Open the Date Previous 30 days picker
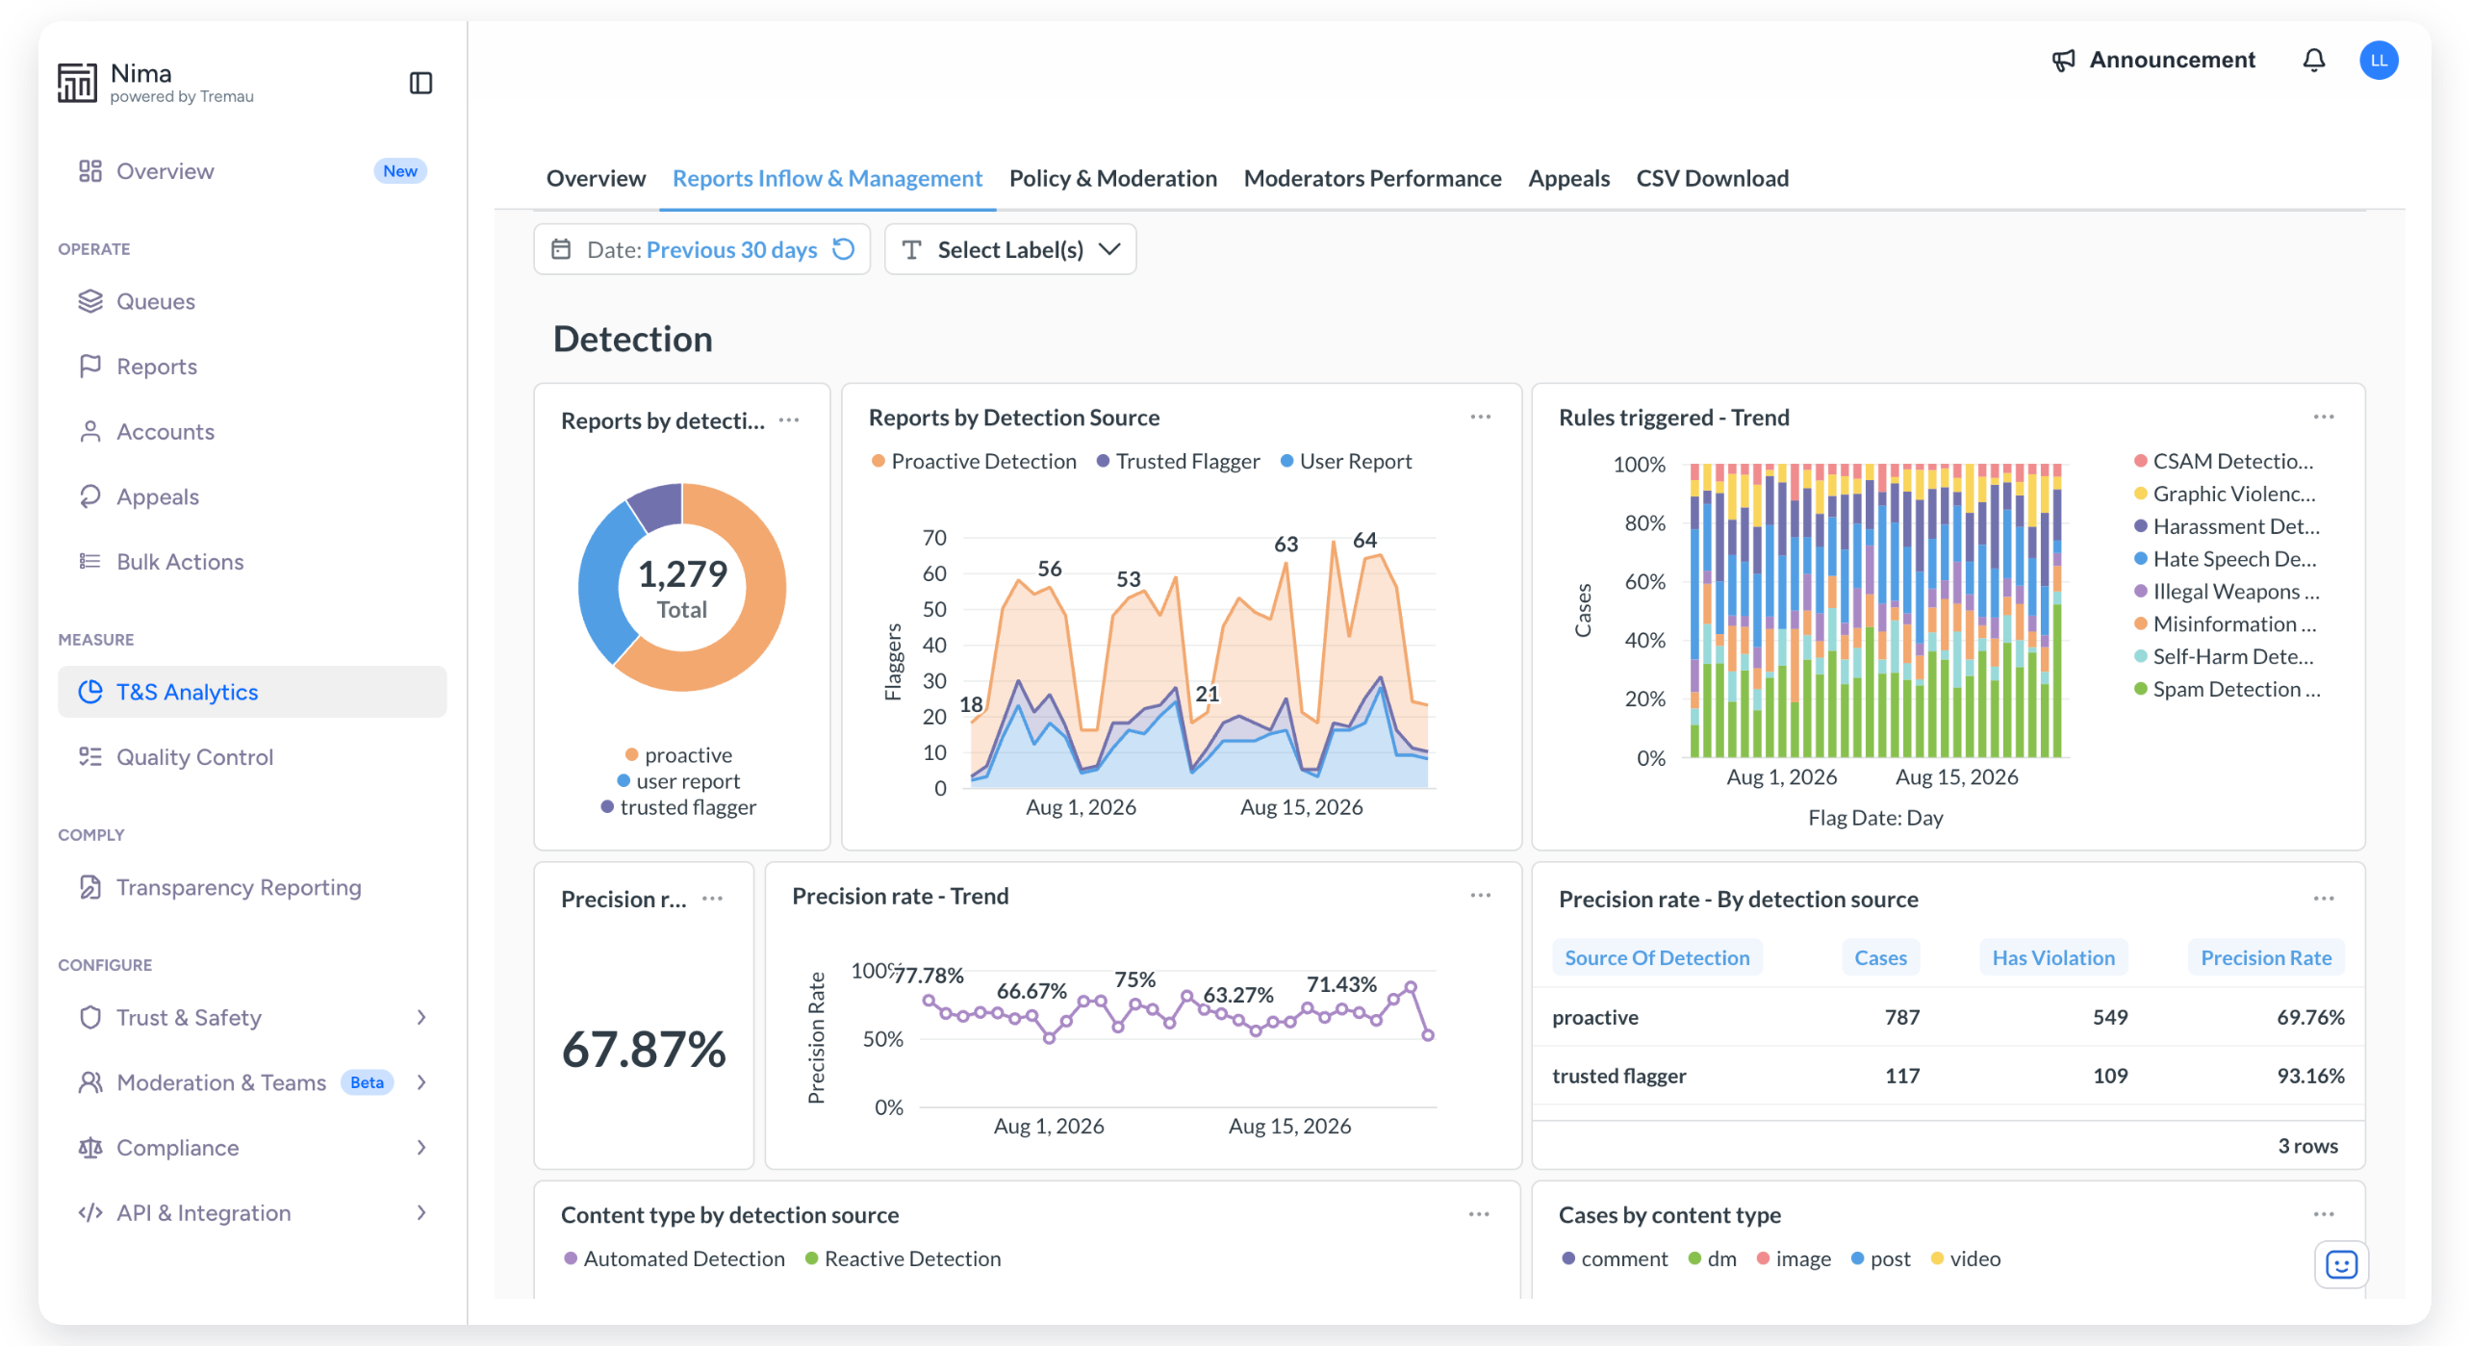 [x=701, y=250]
